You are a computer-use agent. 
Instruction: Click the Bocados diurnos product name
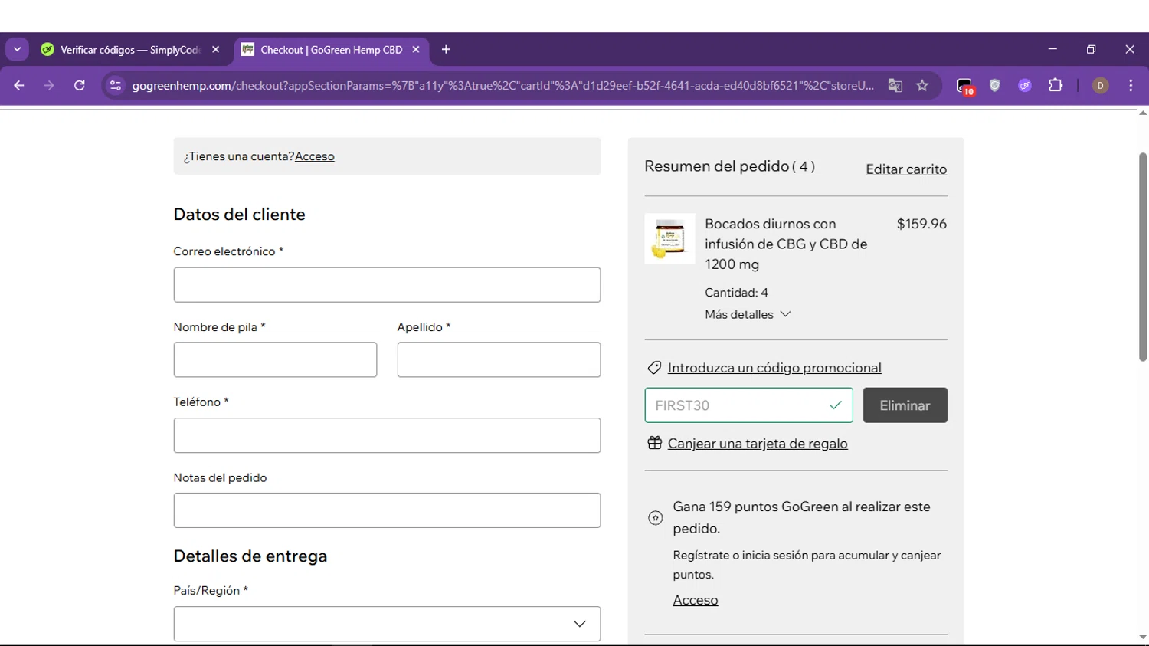(786, 244)
